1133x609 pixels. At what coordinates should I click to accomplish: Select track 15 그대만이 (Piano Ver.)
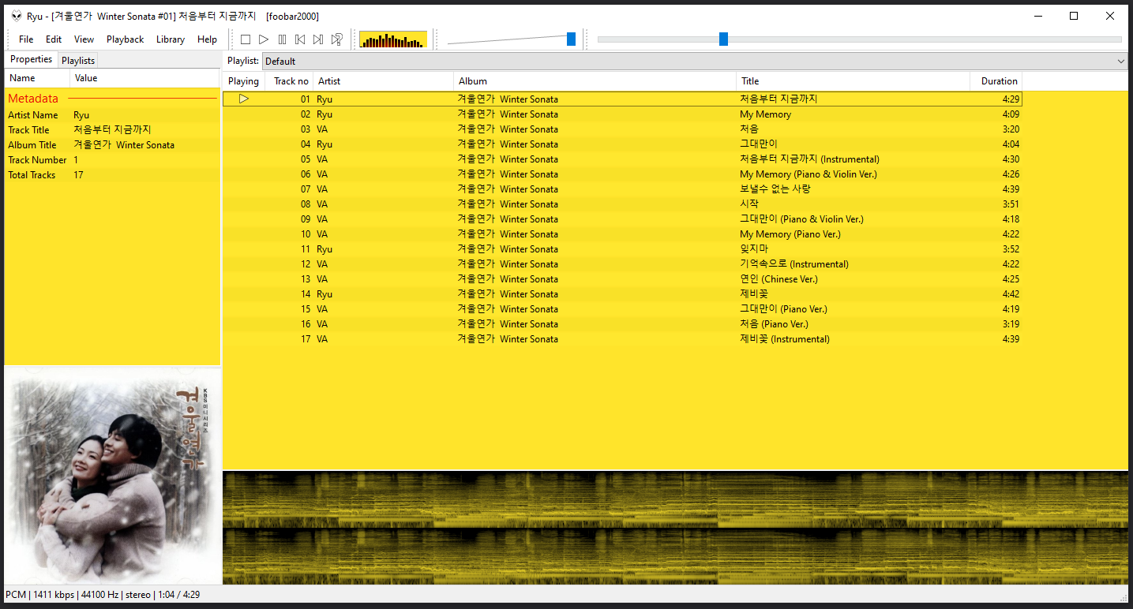(622, 309)
